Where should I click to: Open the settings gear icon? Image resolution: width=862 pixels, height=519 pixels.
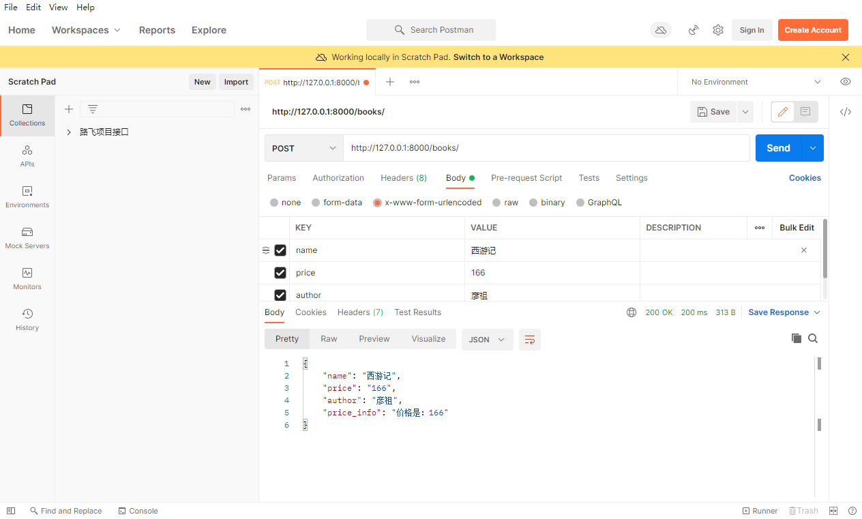pos(718,30)
